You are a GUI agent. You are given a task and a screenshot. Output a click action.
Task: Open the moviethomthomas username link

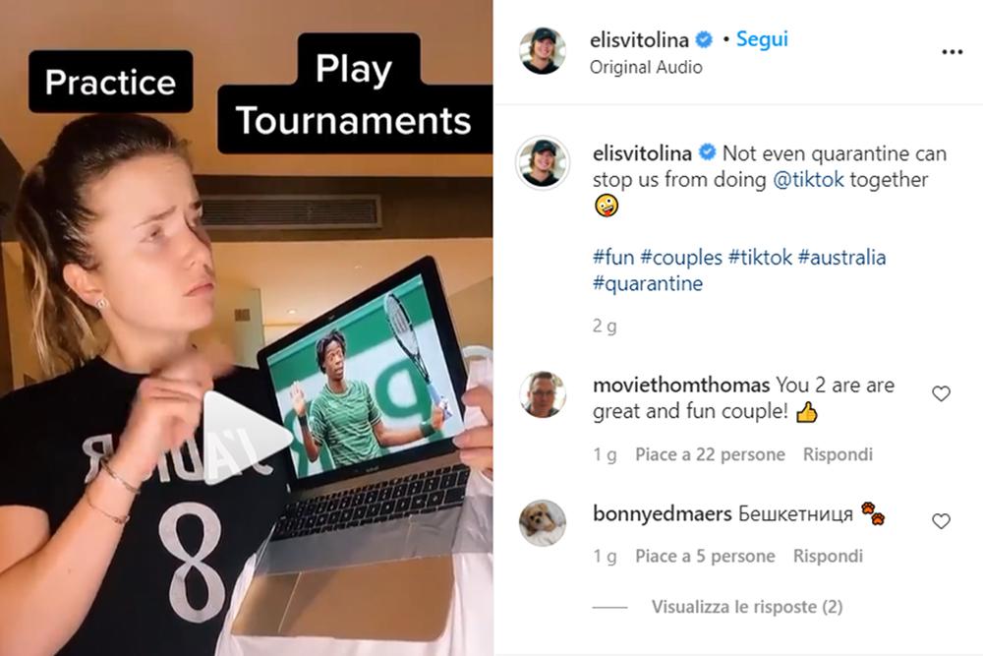[x=681, y=386]
